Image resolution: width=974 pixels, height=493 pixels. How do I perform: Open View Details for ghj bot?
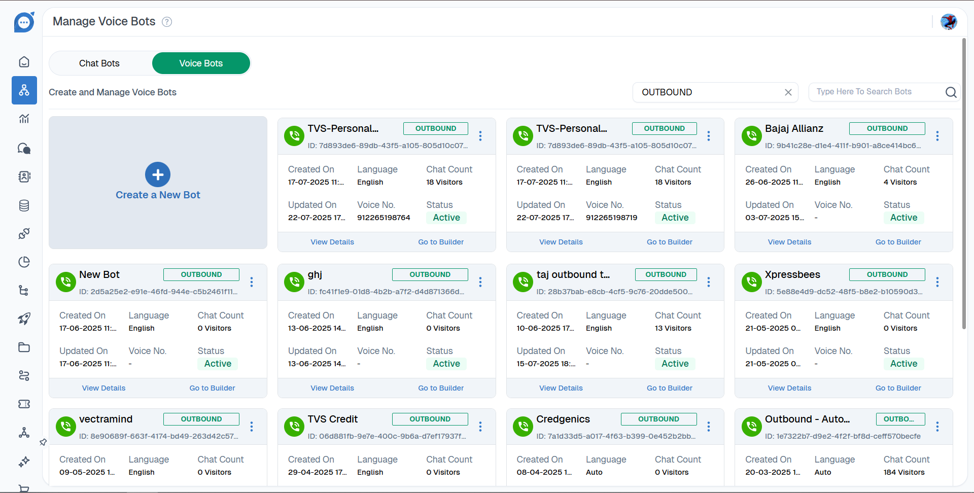coord(332,388)
